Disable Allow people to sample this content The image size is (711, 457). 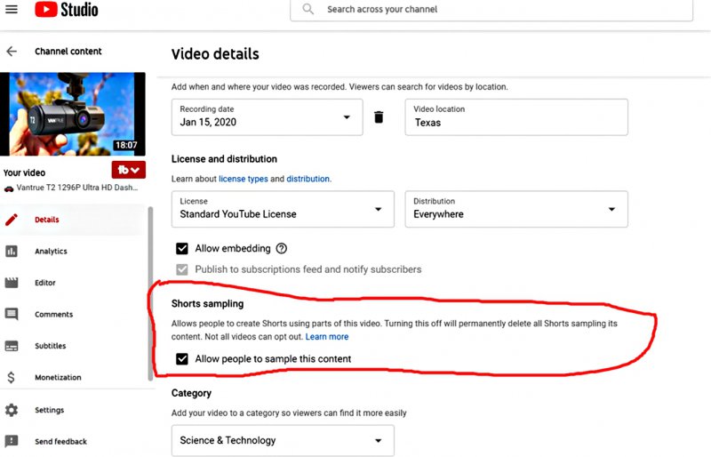pos(182,359)
